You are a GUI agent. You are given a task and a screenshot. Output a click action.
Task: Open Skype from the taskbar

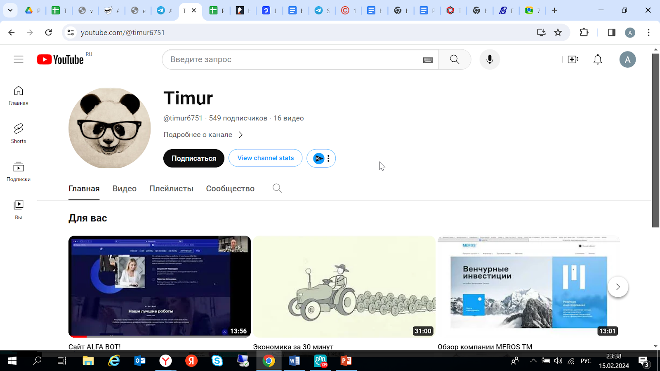[217, 361]
